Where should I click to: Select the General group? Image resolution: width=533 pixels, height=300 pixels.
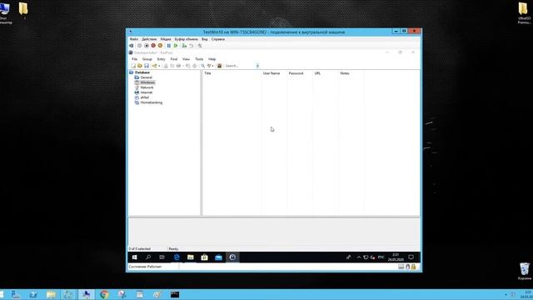point(147,77)
